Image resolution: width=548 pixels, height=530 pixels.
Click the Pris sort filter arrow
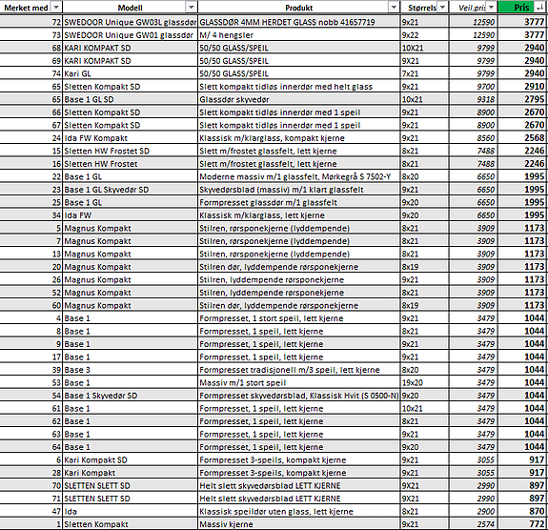pos(539,7)
